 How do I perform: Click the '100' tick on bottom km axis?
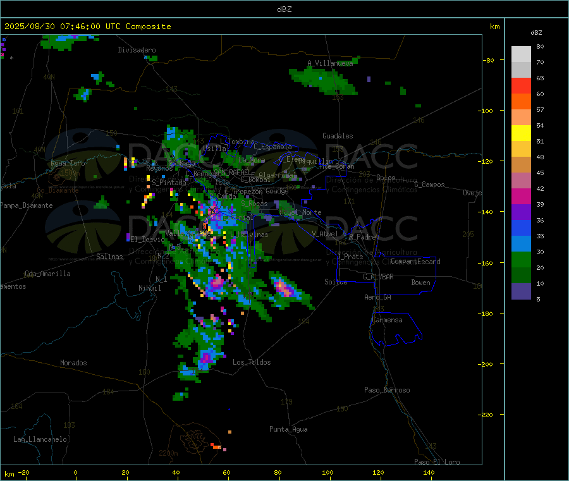[x=327, y=473]
